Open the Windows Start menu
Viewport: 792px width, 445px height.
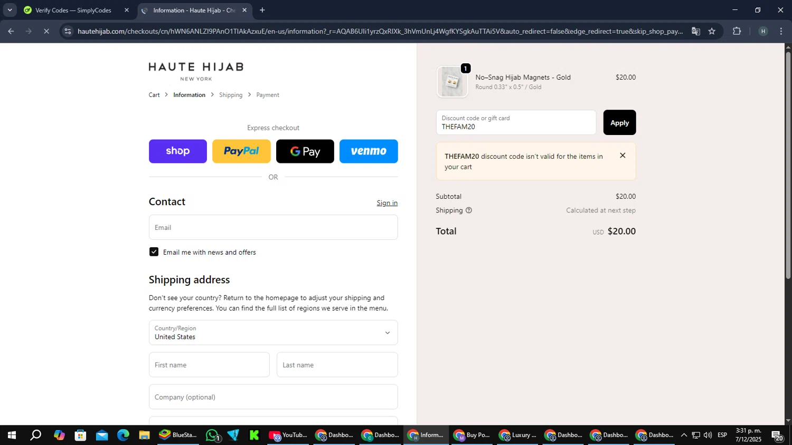12,435
